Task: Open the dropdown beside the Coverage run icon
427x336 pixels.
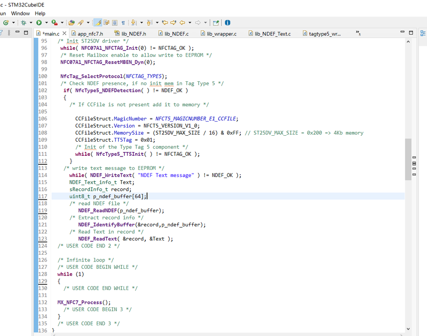Action: (x=62, y=23)
